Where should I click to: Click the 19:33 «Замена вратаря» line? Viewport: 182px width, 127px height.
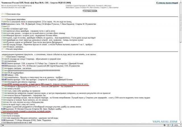[42, 63]
